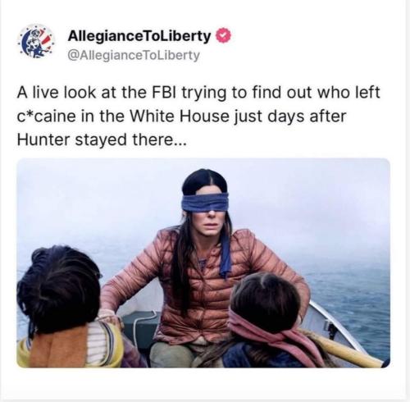This screenshot has height=402, width=410.
Task: Click the @AllegianceToLiberty handle
Action: (134, 56)
